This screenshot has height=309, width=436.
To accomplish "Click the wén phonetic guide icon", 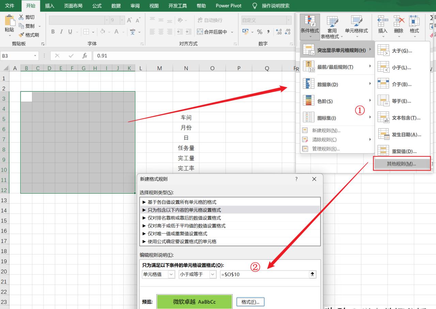I will (x=133, y=32).
